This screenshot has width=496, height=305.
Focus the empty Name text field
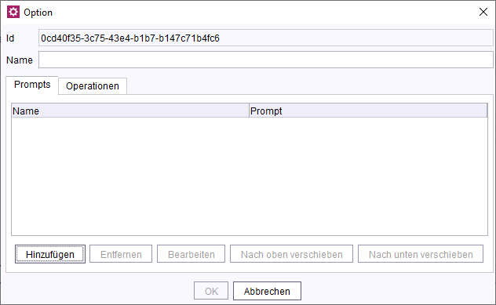tap(266, 60)
